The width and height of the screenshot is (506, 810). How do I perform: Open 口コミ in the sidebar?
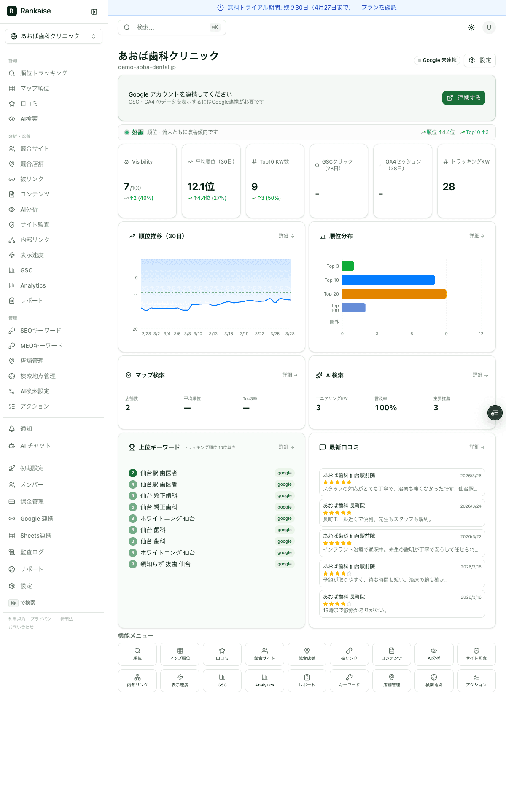pyautogui.click(x=54, y=104)
